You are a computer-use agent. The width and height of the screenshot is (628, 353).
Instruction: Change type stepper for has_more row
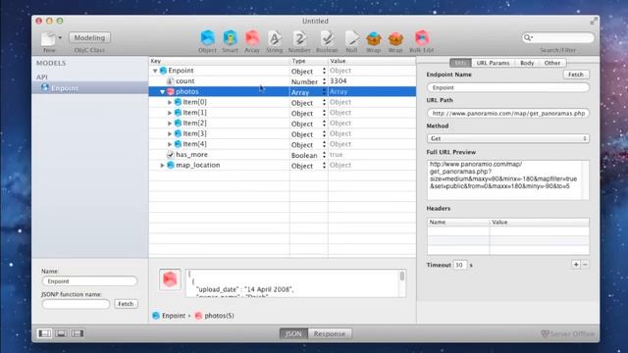324,155
